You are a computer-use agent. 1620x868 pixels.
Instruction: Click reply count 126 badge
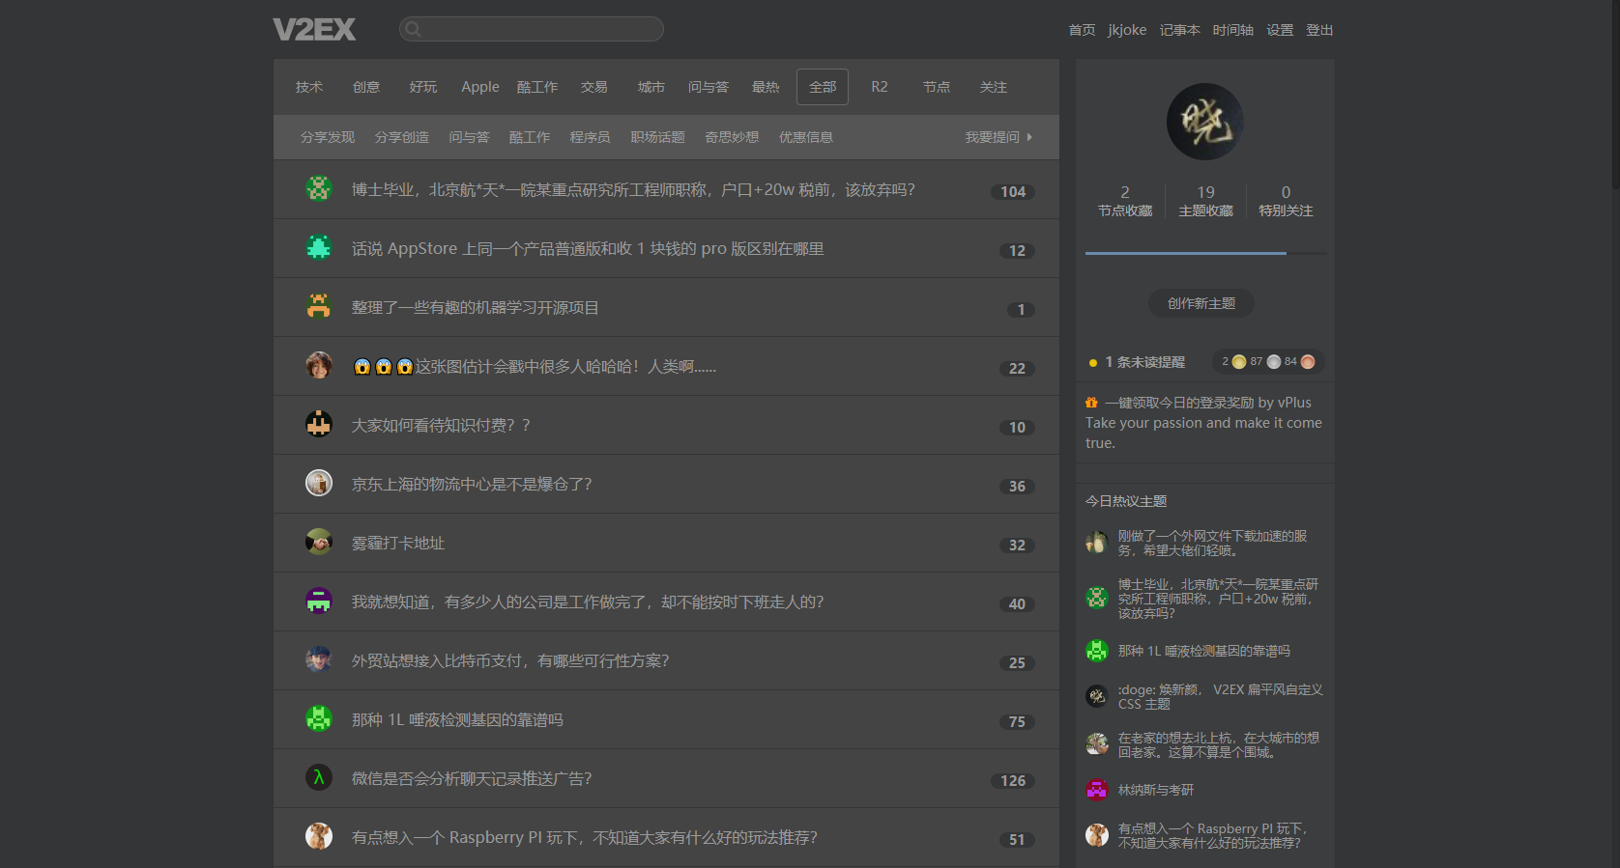coord(1013,780)
